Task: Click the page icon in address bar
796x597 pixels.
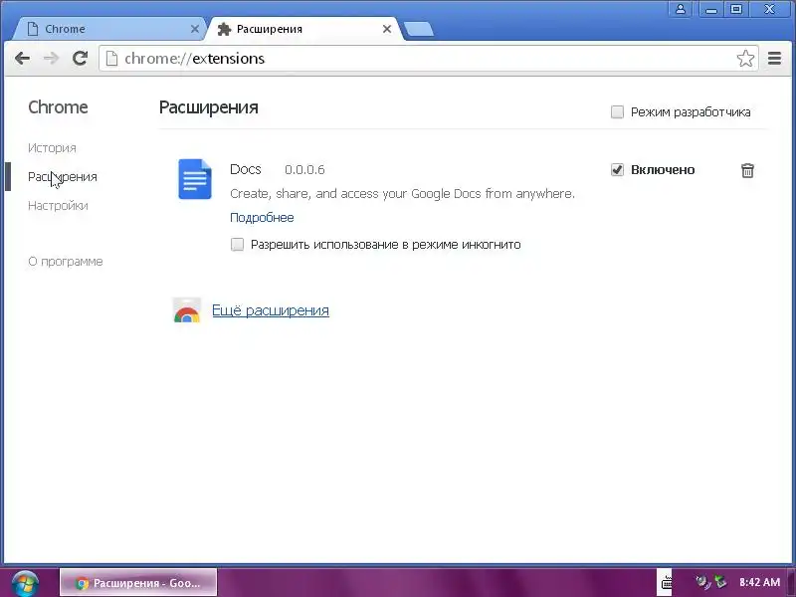Action: [111, 59]
